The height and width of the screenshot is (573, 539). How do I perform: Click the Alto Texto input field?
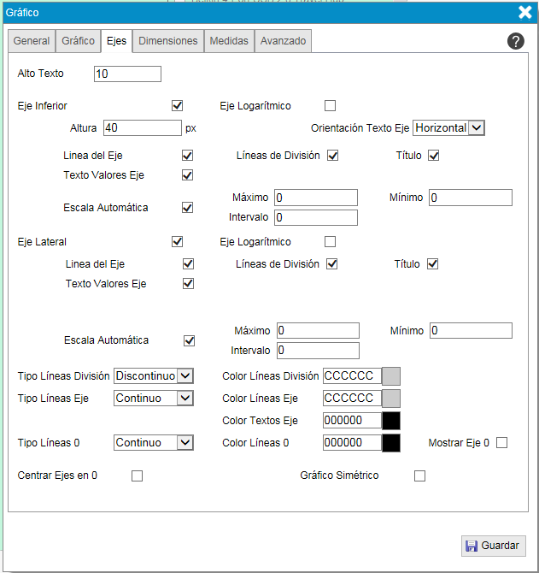(127, 74)
